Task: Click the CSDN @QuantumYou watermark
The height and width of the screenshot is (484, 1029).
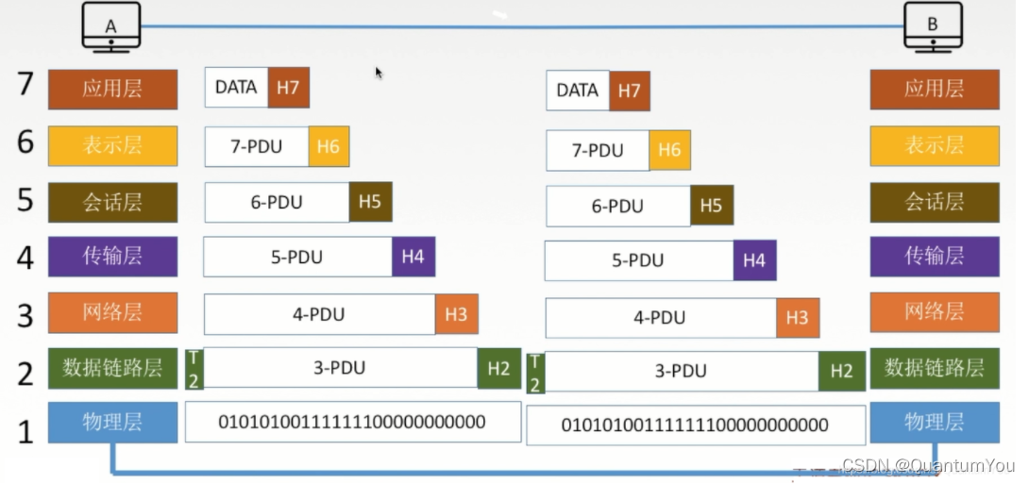Action: pos(928,466)
